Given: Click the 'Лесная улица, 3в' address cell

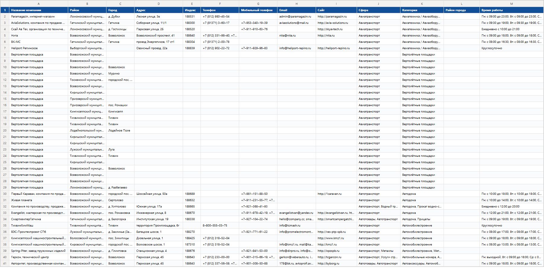Looking at the screenshot, I should tap(159, 17).
